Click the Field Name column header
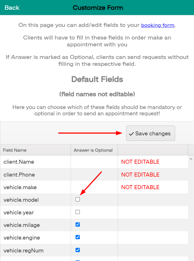The width and height of the screenshot is (194, 261). [x=14, y=150]
